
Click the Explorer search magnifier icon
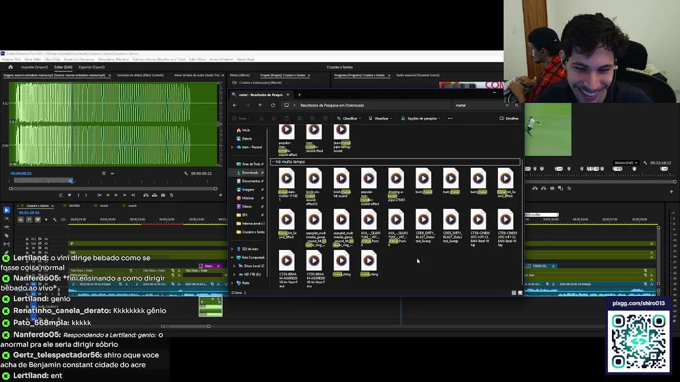coord(516,105)
